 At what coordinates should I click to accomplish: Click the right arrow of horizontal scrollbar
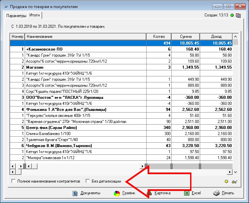click(x=230, y=172)
